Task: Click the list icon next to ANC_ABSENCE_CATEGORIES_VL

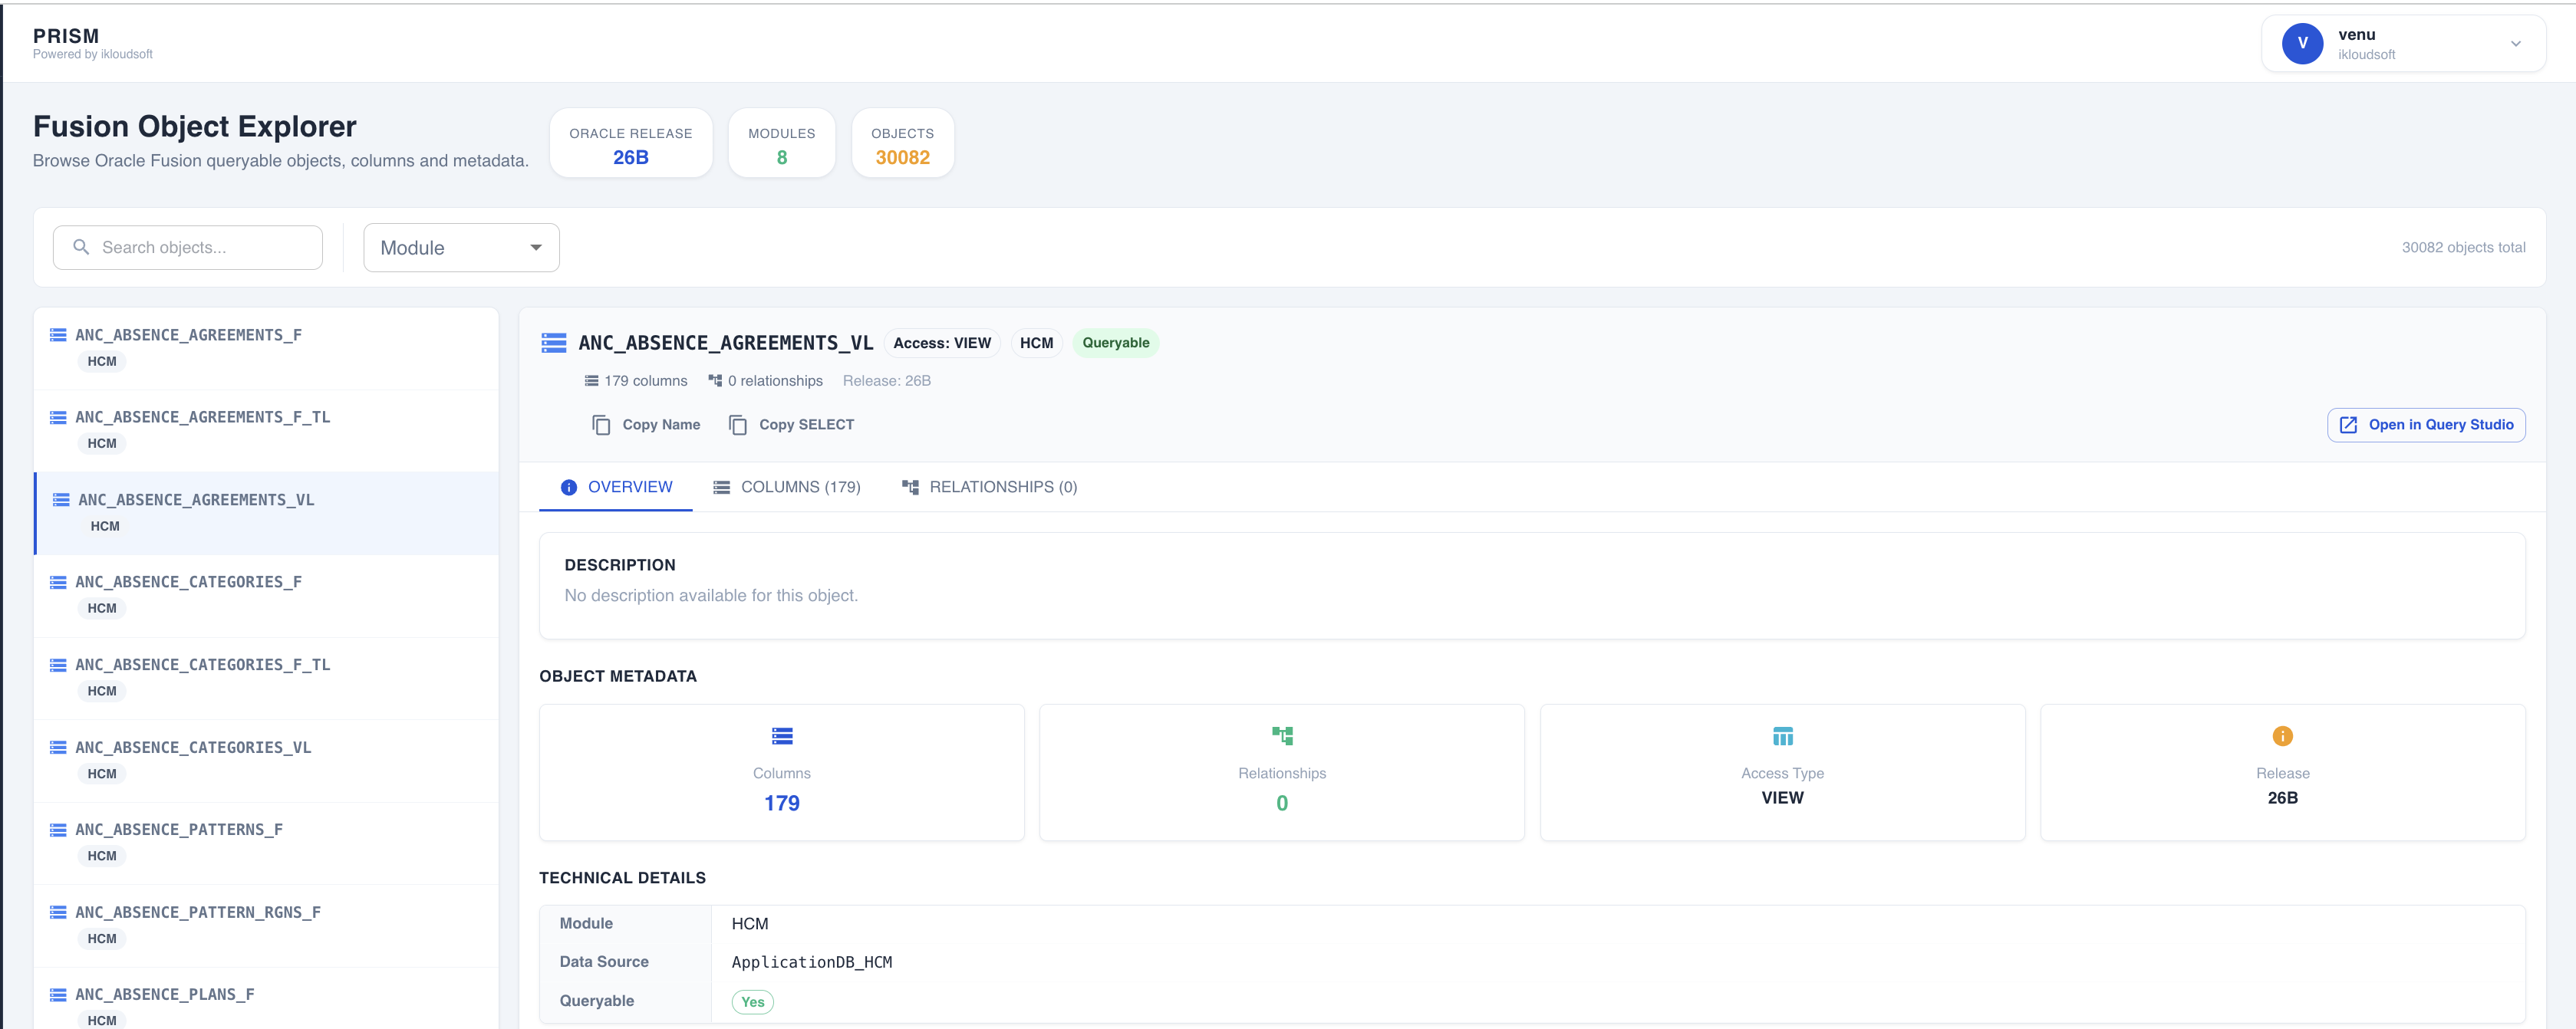Action: [59, 747]
